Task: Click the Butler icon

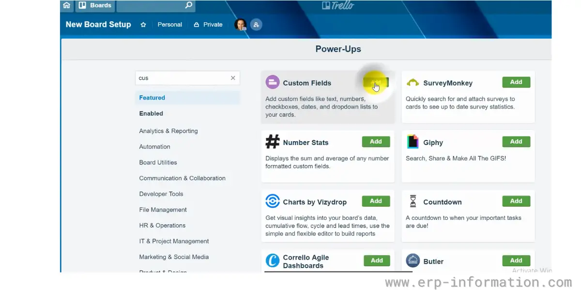Action: (x=413, y=261)
